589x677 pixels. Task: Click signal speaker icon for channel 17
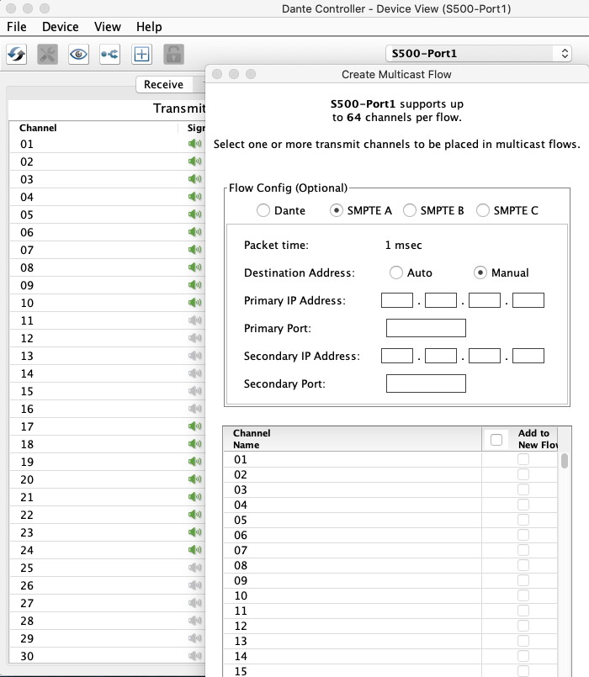point(195,426)
